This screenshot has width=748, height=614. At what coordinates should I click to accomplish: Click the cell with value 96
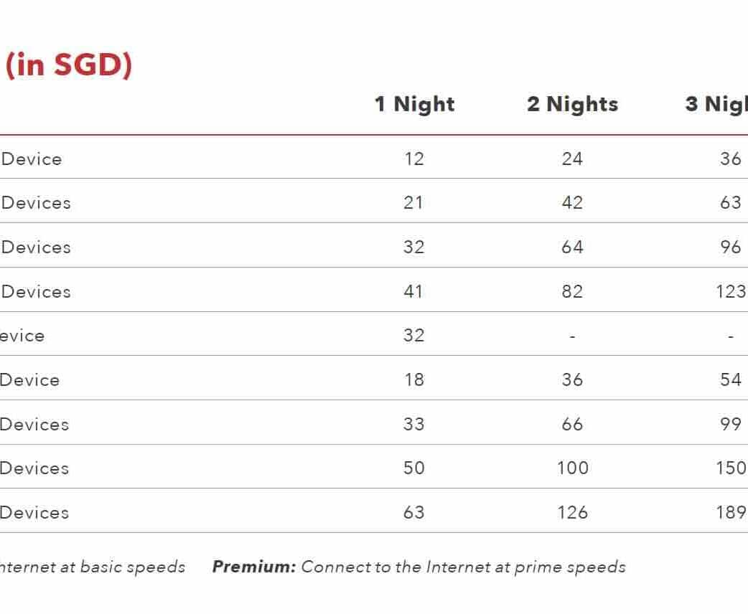[731, 247]
